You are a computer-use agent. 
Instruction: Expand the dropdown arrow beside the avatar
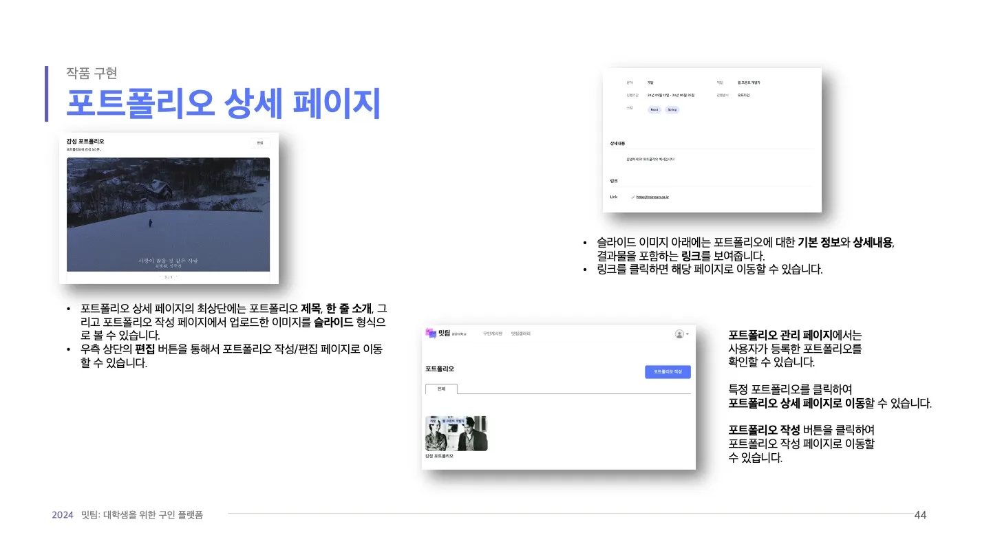coord(687,334)
